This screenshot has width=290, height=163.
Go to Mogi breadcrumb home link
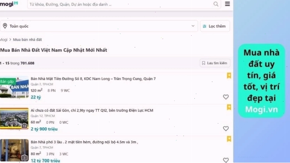tap(4, 39)
